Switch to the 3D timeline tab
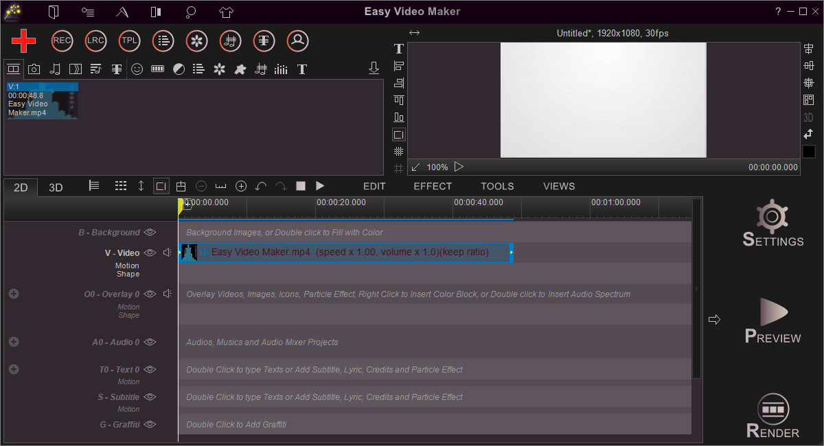This screenshot has width=824, height=446. 56,187
